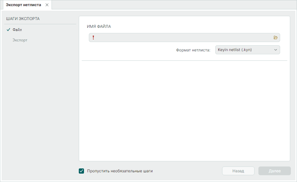Viewport: 297px width, 182px height.
Task: Focus the Имя файла input field
Action: 184,37
